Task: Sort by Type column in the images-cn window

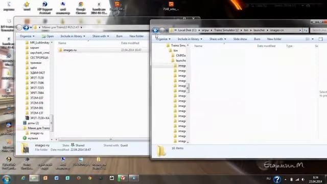Action: (x=289, y=46)
